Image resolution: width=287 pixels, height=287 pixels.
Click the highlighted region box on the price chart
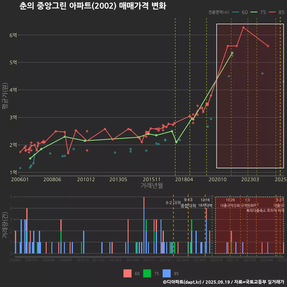250,96
